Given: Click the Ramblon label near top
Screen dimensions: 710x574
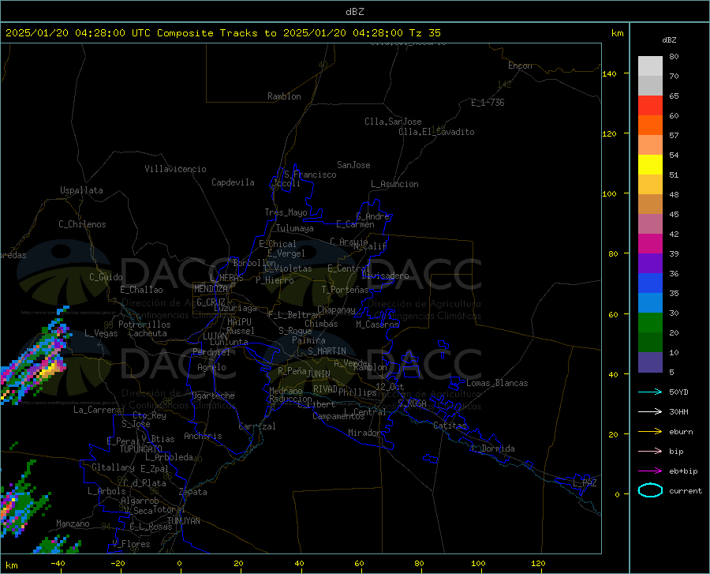Looking at the screenshot, I should pos(284,96).
